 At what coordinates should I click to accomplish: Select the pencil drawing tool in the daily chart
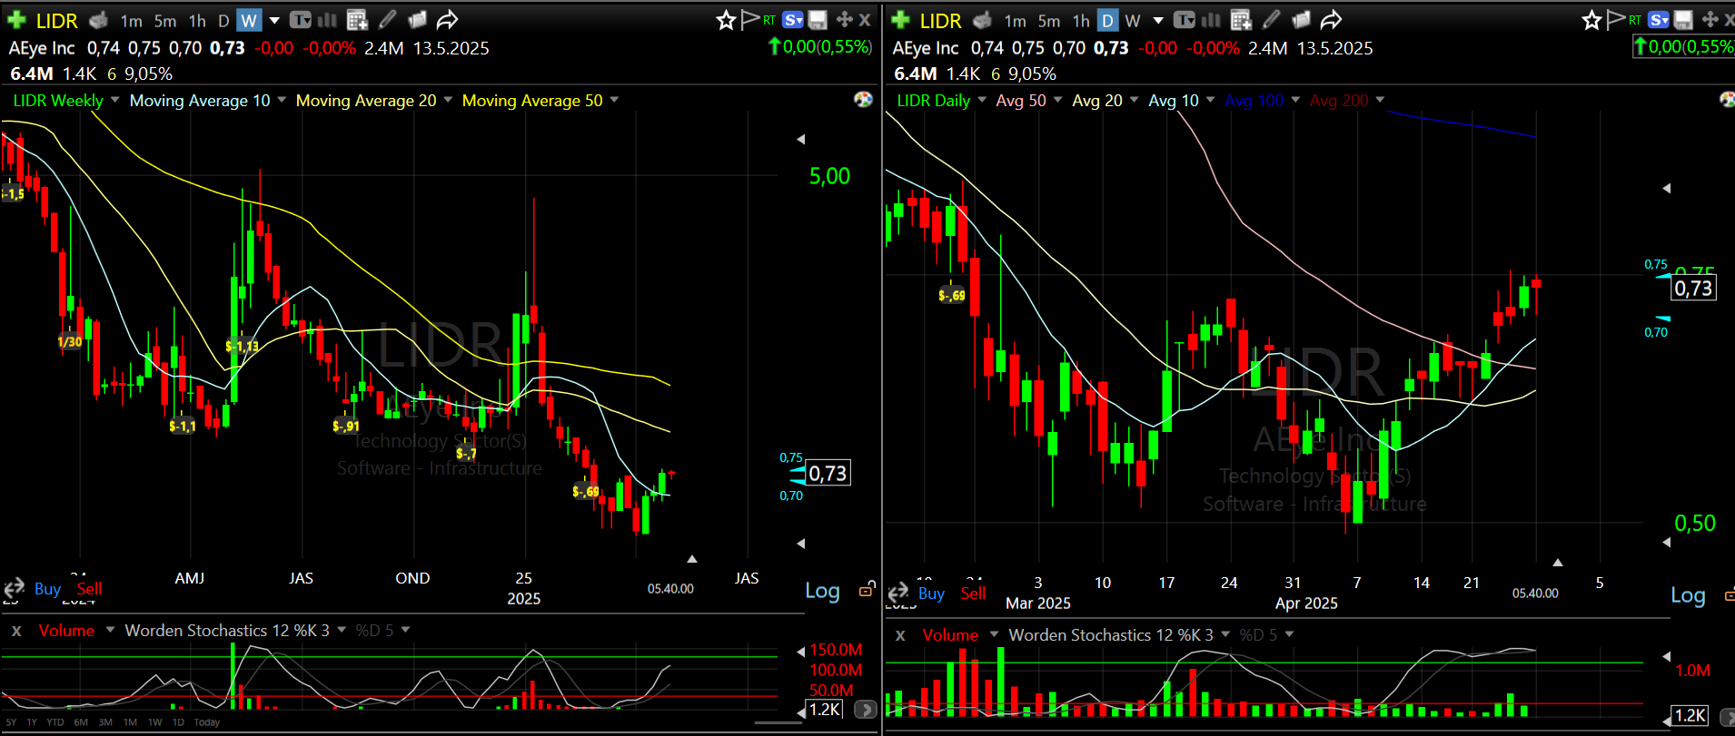1272,20
